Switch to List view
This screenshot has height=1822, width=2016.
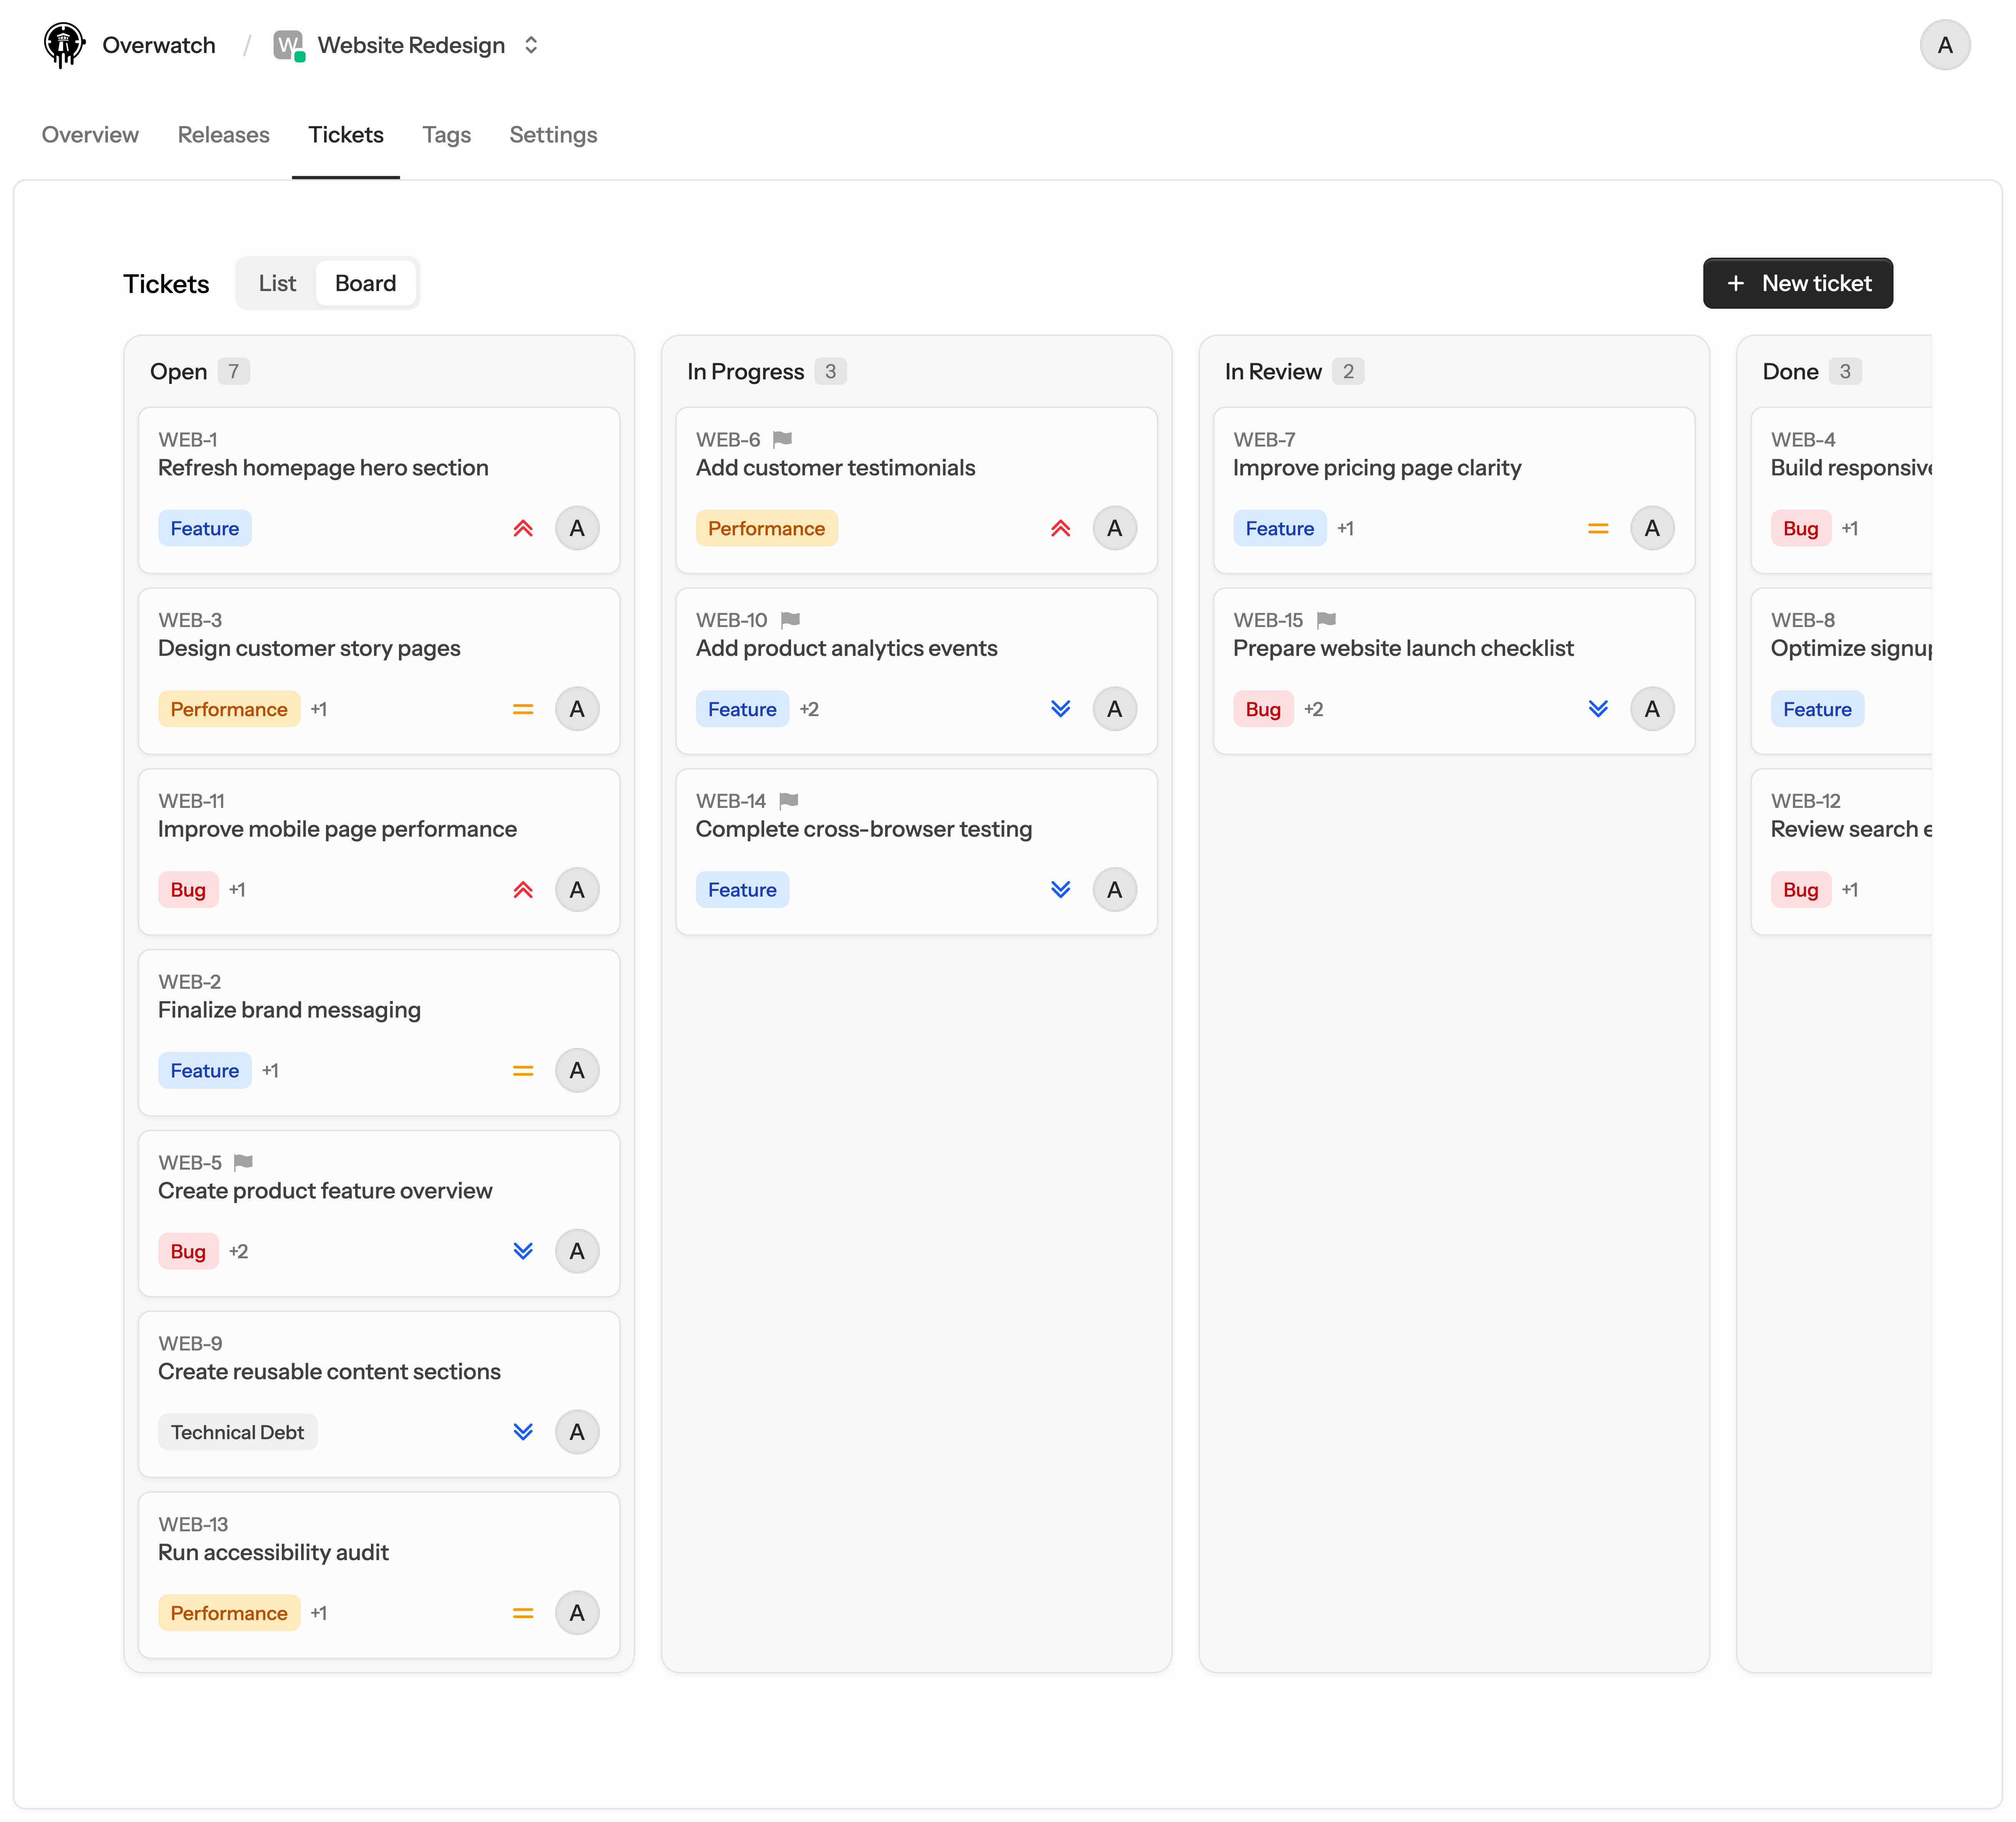(x=277, y=283)
